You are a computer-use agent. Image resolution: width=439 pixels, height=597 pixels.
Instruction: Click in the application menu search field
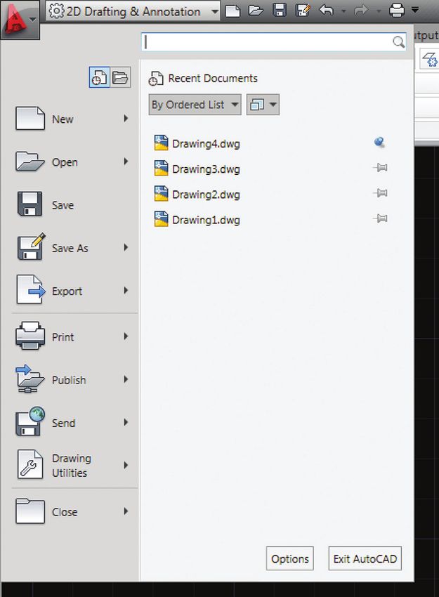(273, 41)
